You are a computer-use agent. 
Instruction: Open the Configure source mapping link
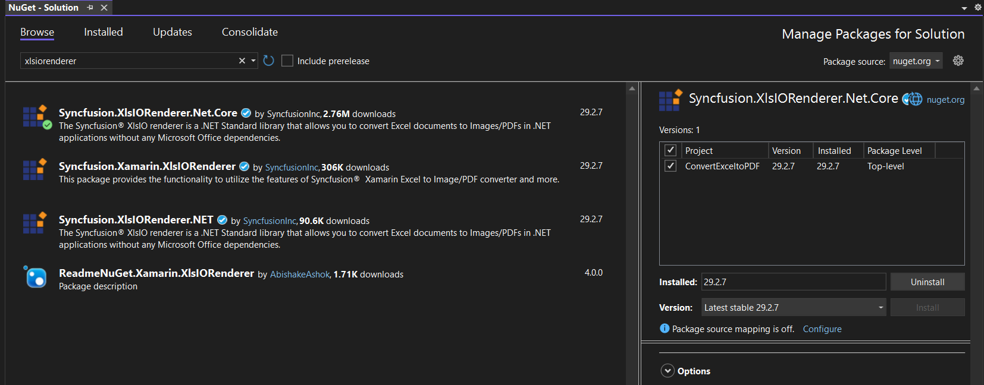[x=822, y=329]
